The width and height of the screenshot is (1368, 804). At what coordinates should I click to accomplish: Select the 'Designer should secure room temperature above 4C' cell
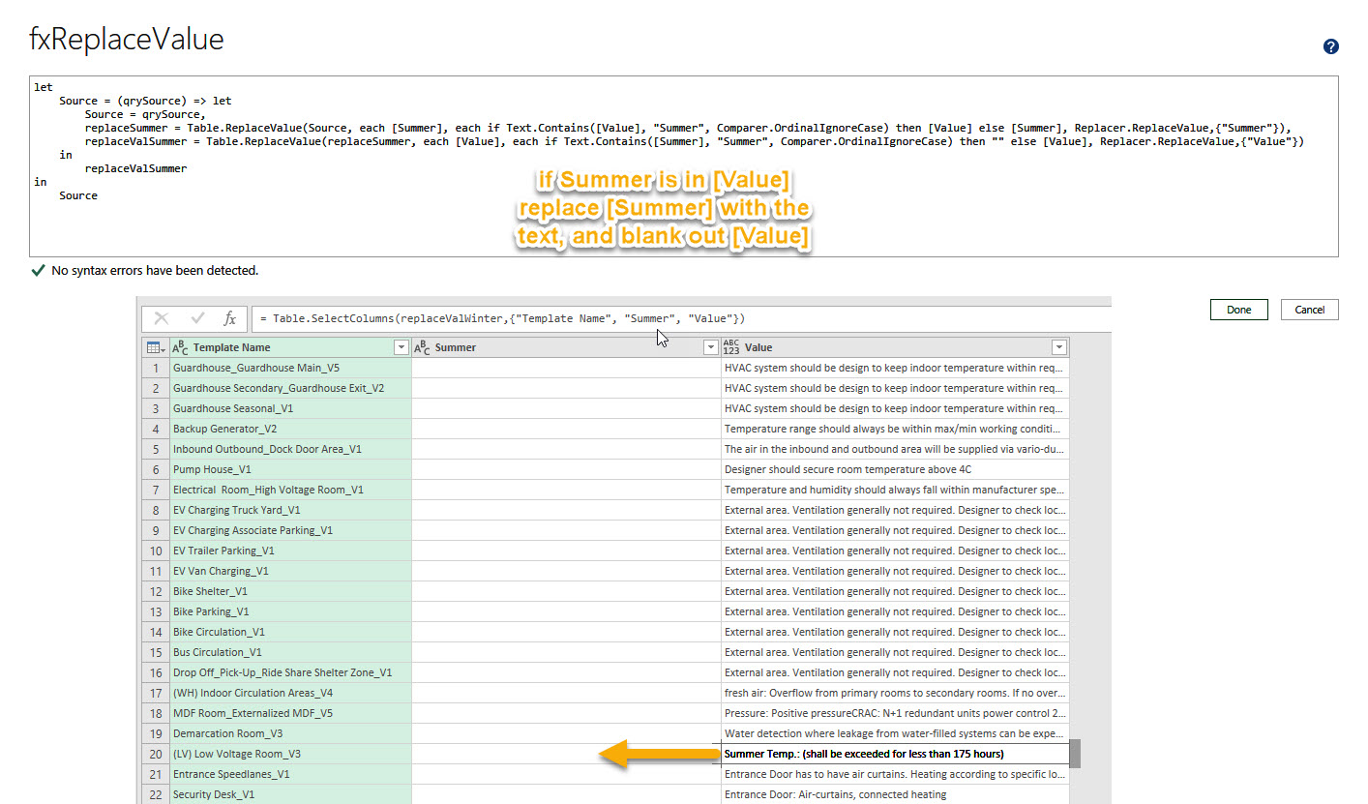[895, 469]
